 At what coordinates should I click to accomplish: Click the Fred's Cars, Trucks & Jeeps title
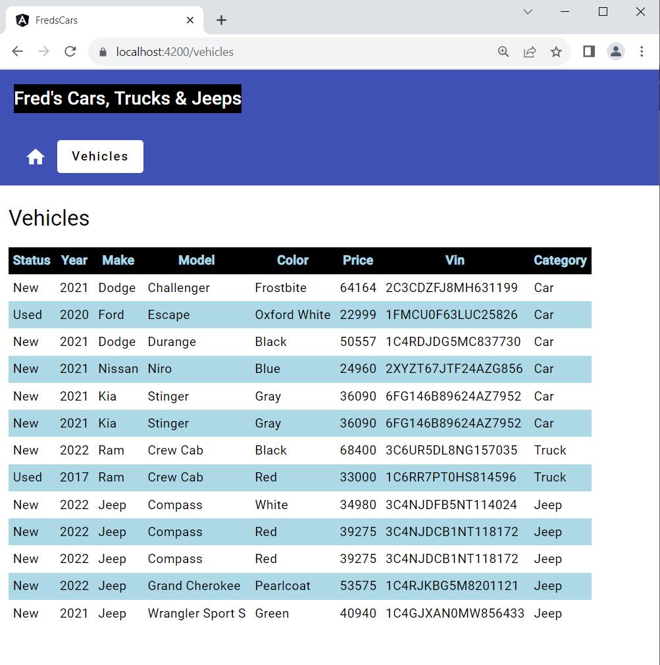click(x=128, y=99)
